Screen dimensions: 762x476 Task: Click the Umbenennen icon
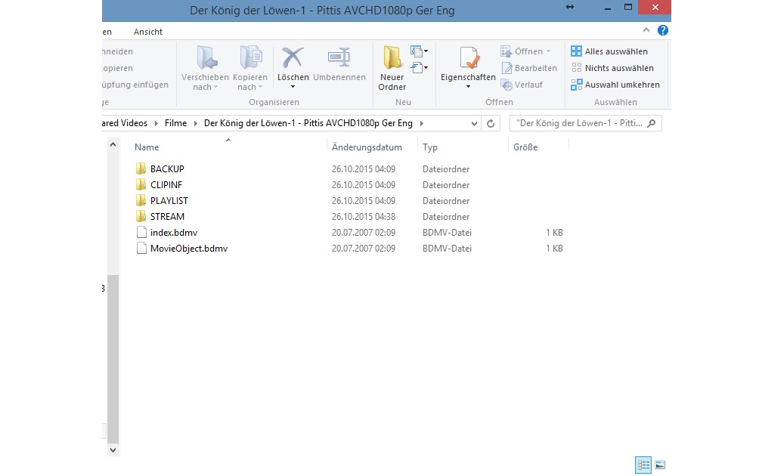pos(339,57)
